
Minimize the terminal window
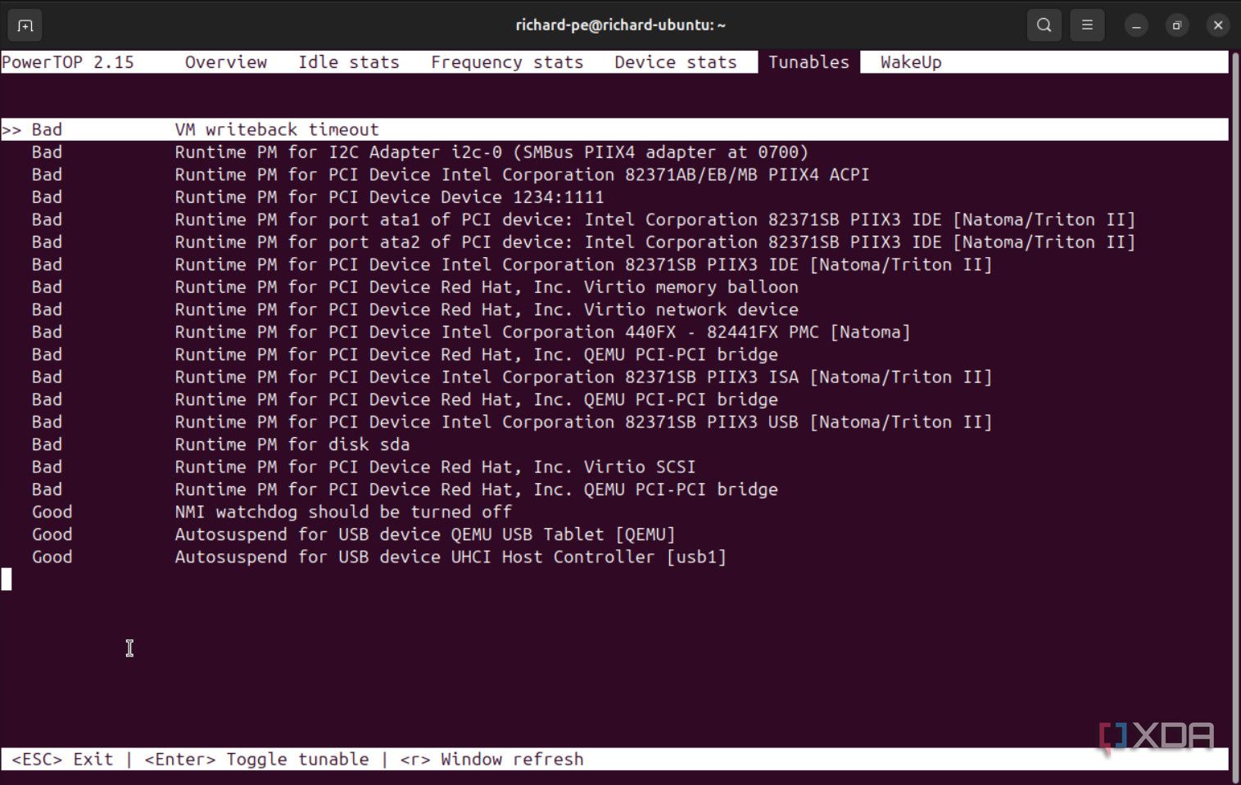(1135, 25)
